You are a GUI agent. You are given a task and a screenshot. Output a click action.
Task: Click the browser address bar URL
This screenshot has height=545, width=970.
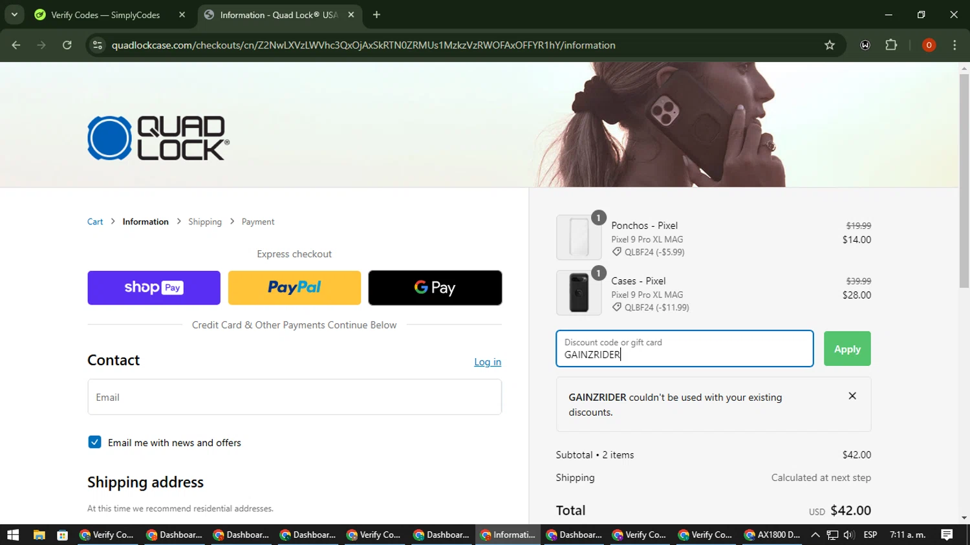tap(363, 45)
